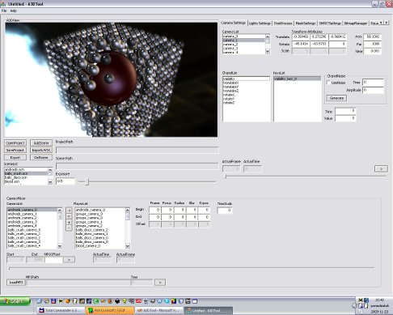
Task: Click the Export button
Action: click(x=15, y=157)
